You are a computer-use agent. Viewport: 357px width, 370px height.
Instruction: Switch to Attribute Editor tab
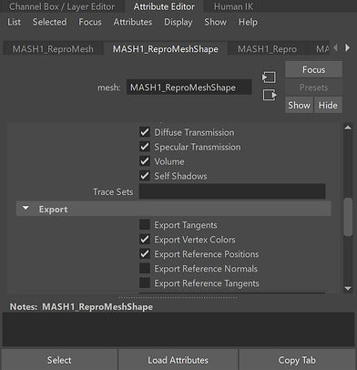coord(164,6)
